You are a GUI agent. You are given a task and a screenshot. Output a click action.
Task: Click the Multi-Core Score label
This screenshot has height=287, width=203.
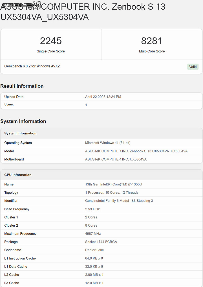152,51
